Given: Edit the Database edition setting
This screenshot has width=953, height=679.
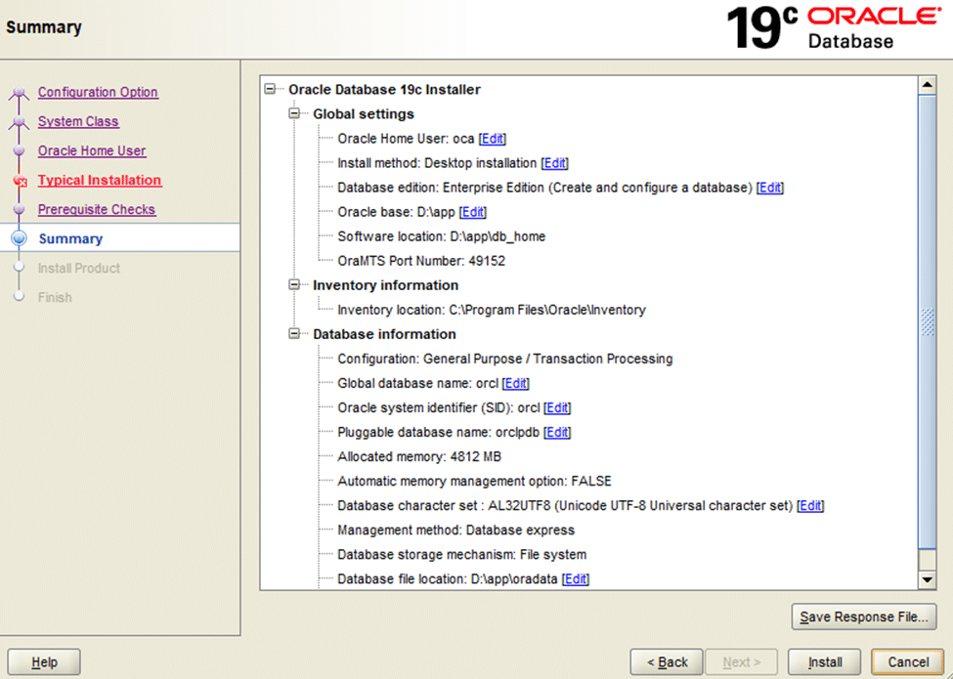Looking at the screenshot, I should coord(770,188).
